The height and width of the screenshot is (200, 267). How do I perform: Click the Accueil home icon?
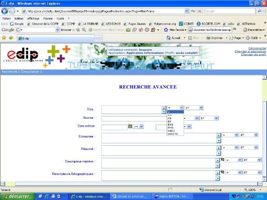tap(168, 38)
